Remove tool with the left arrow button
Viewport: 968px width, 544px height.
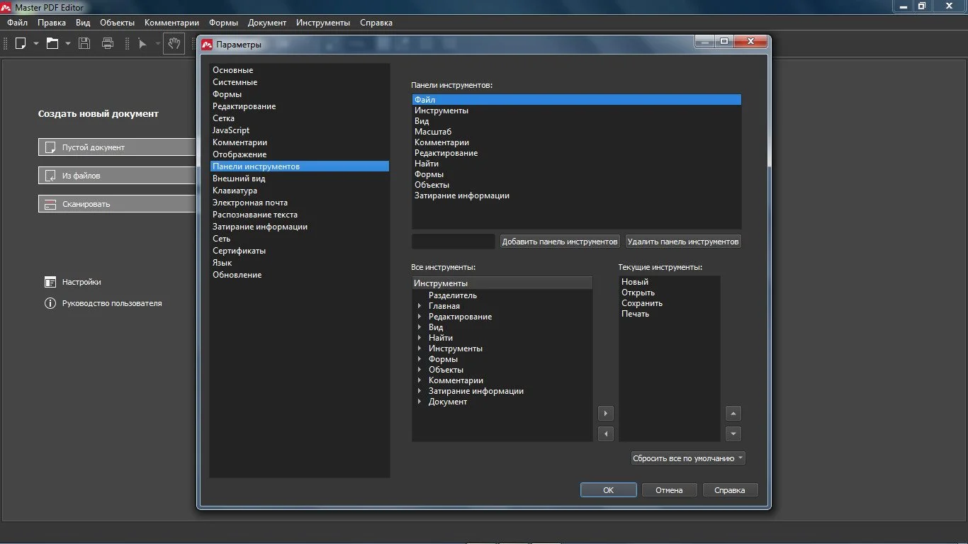coord(605,433)
